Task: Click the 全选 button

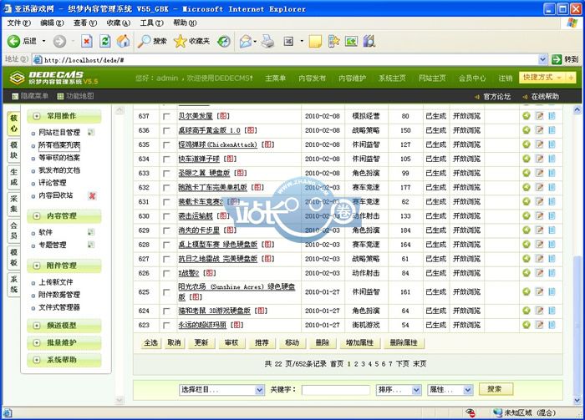Action: tap(150, 342)
